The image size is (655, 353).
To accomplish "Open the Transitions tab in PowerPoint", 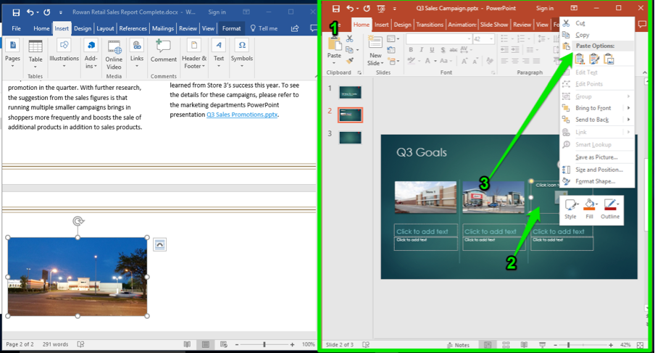I will pos(430,25).
